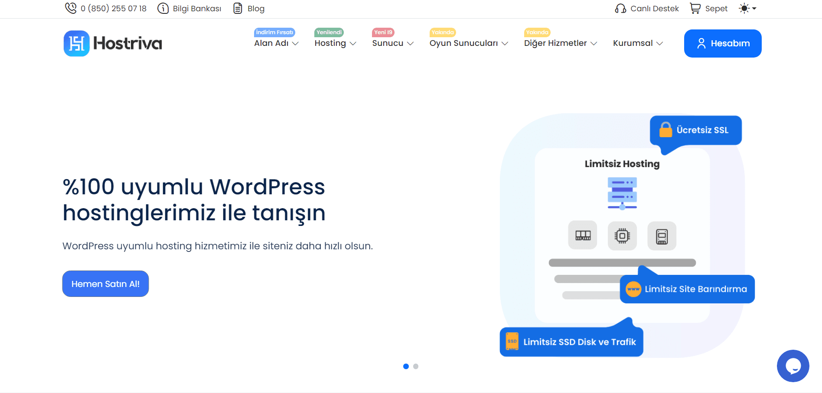Click the Hostriva logo

point(113,43)
